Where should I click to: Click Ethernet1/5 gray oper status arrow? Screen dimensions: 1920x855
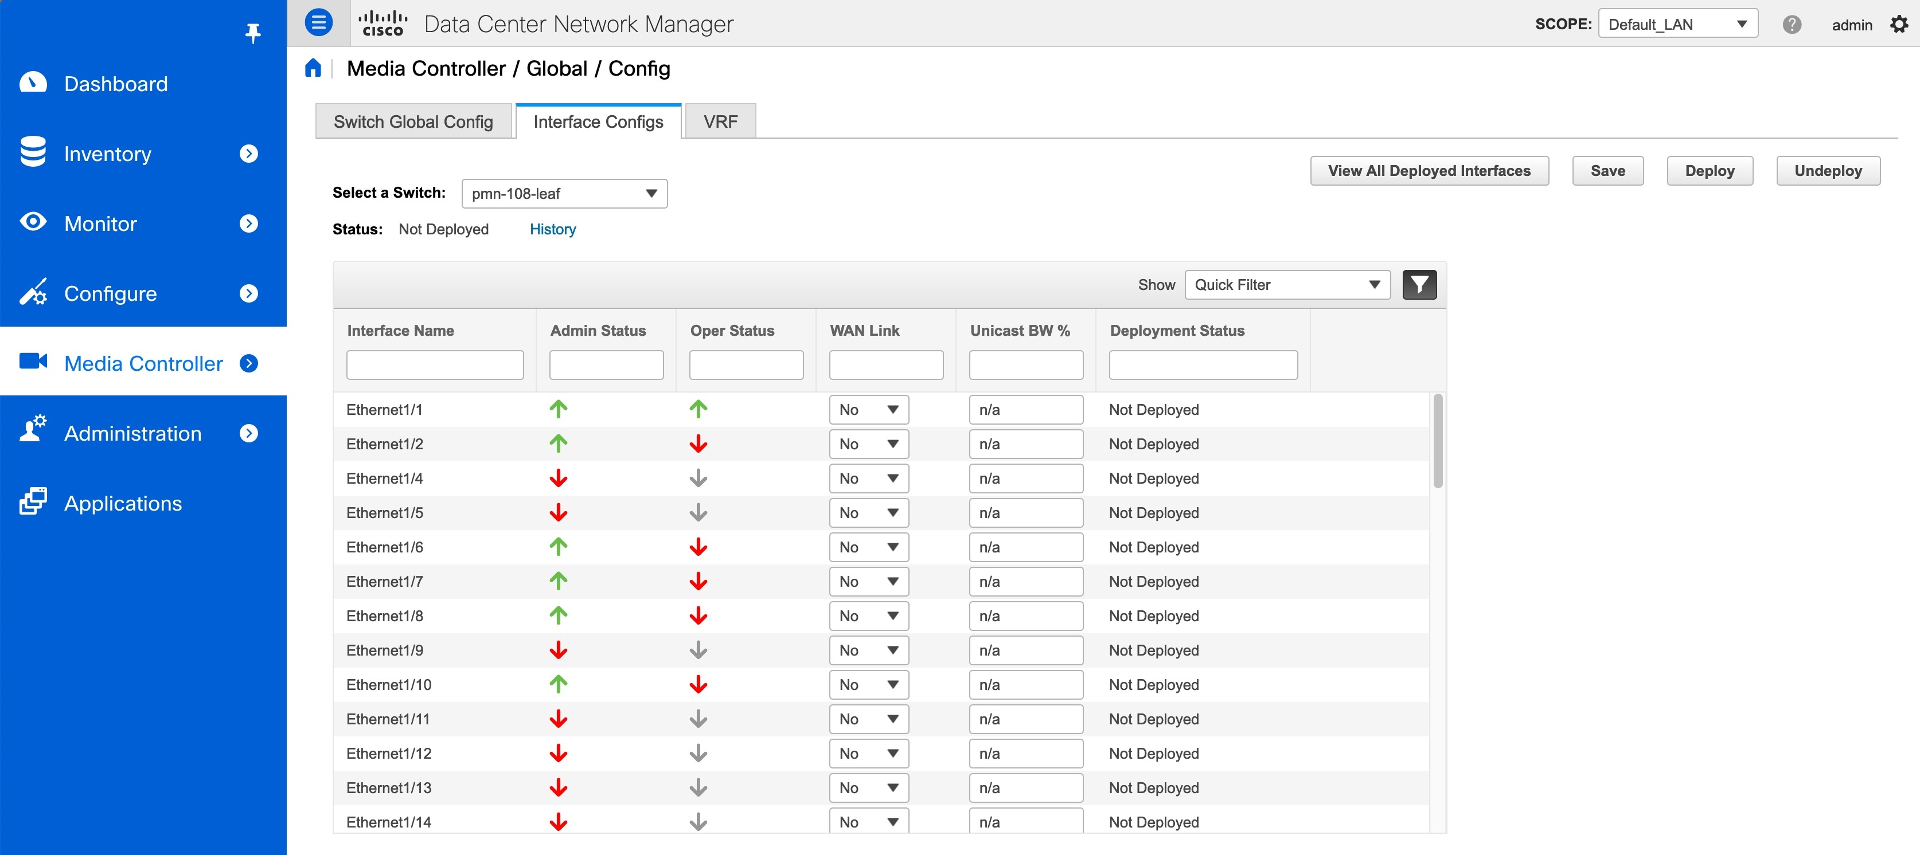[x=698, y=512]
